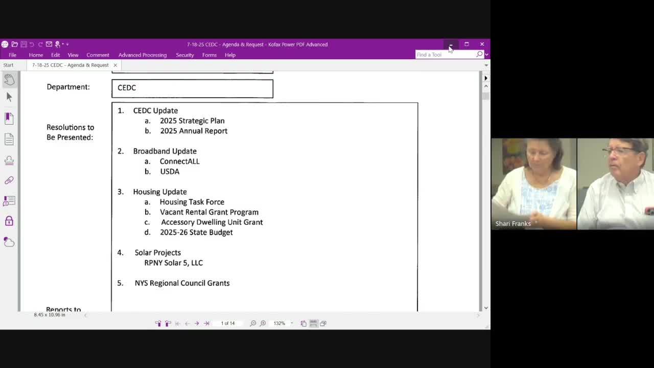Open the zoom level dropdown next to 132%
The width and height of the screenshot is (654, 368).
(292, 324)
